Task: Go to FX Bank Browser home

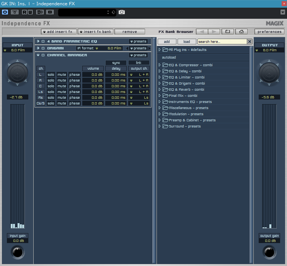Action: [241, 32]
